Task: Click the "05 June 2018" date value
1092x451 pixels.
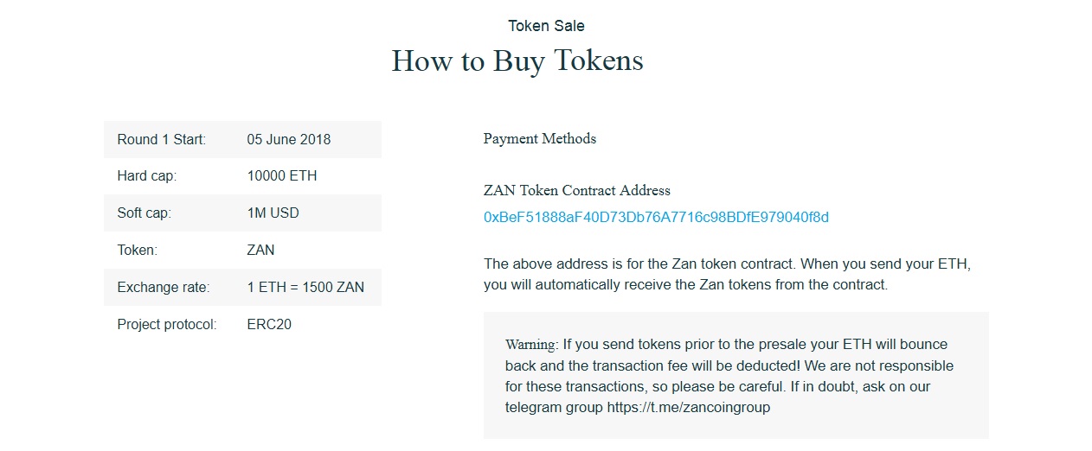Action: point(288,139)
